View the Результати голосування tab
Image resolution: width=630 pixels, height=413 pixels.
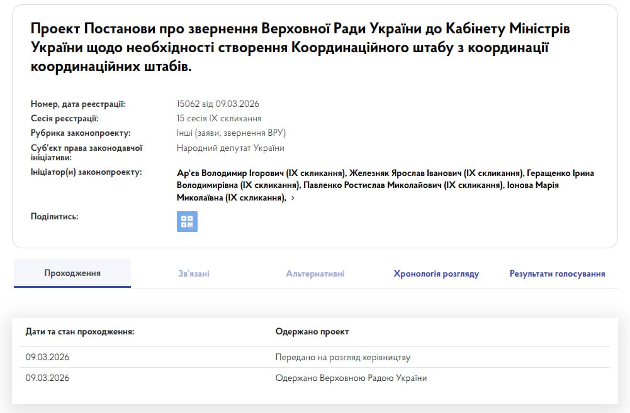(x=557, y=274)
